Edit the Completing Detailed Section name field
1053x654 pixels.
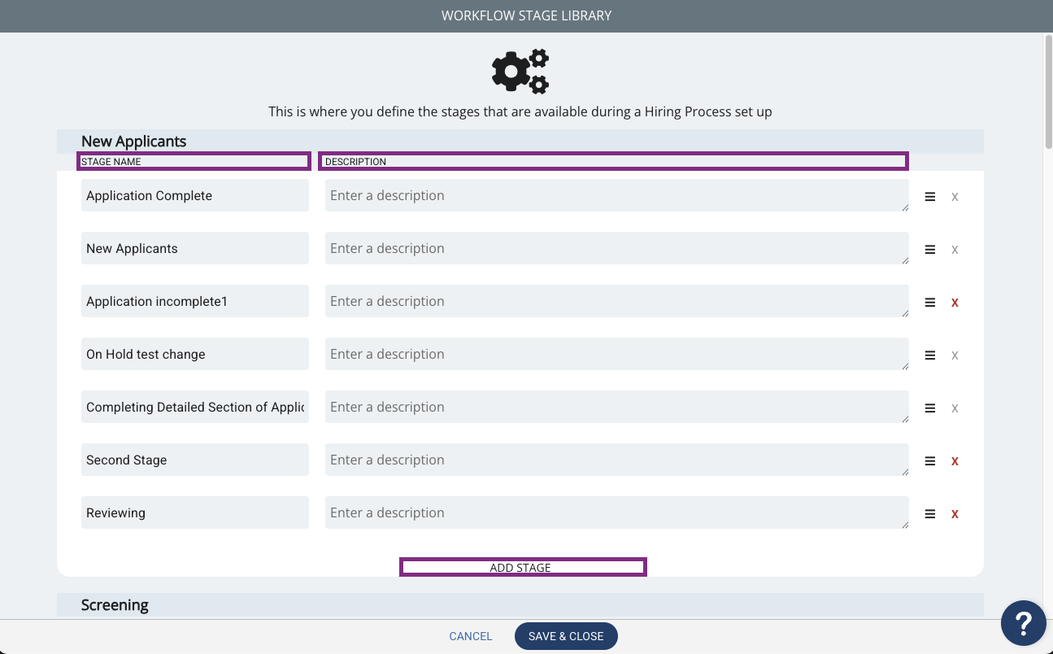[195, 407]
